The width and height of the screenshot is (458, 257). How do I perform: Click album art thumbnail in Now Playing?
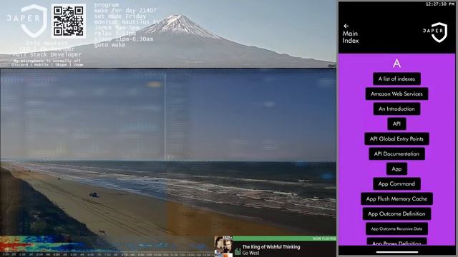pyautogui.click(x=223, y=246)
